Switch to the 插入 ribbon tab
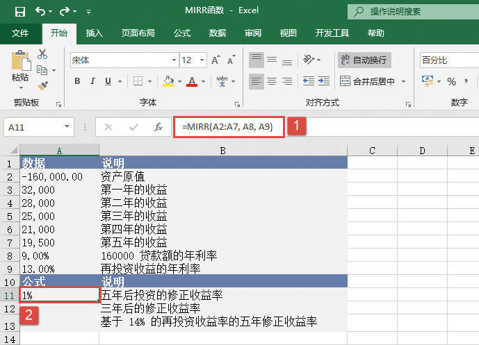Image resolution: width=479 pixels, height=345 pixels. coord(95,33)
